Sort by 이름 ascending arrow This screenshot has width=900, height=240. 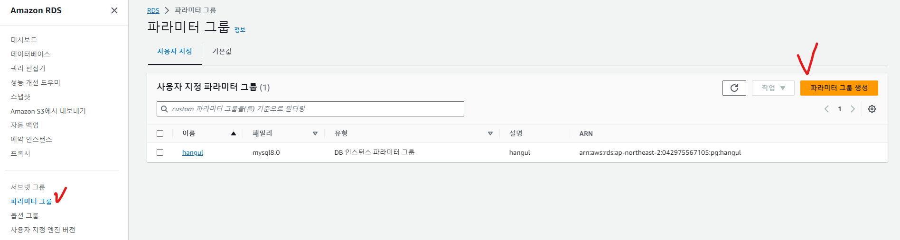(x=234, y=133)
